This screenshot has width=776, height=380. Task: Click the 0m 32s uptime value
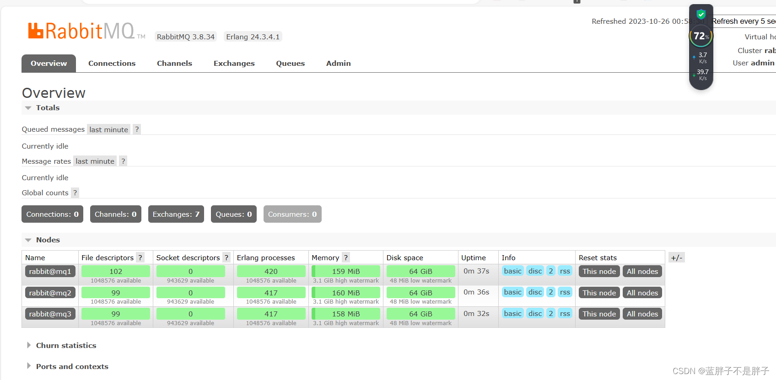tap(476, 313)
